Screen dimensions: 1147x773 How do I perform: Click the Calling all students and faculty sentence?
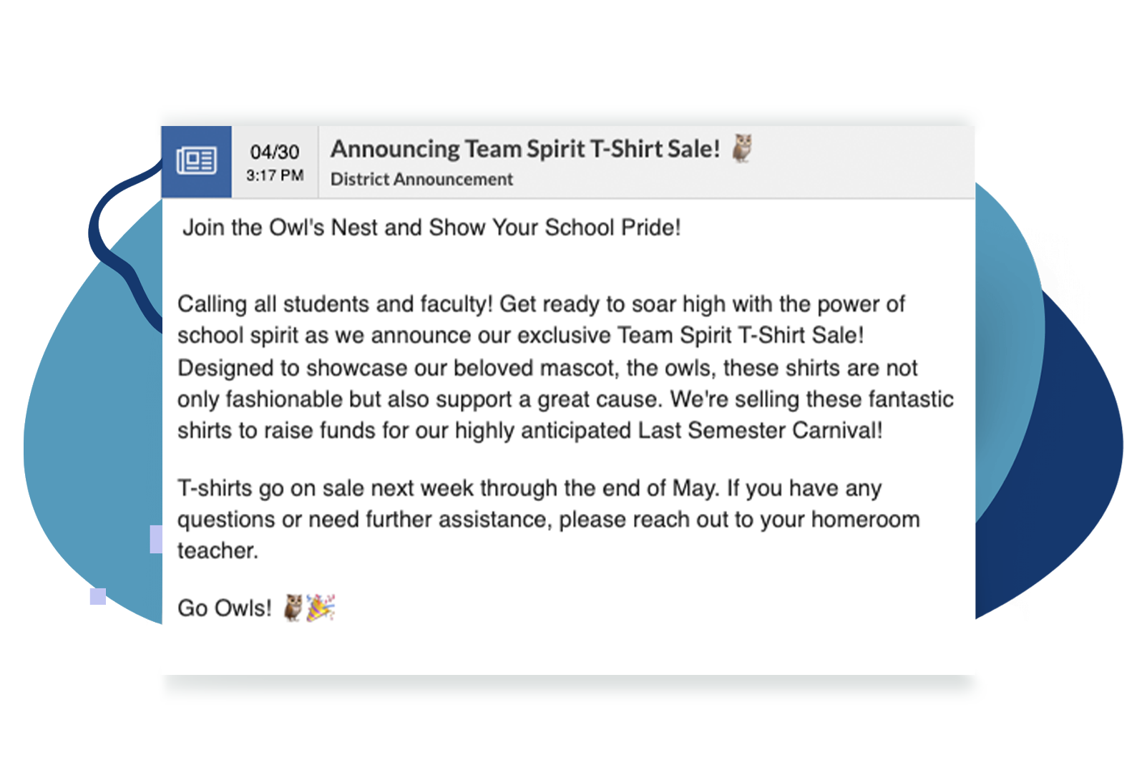click(335, 304)
